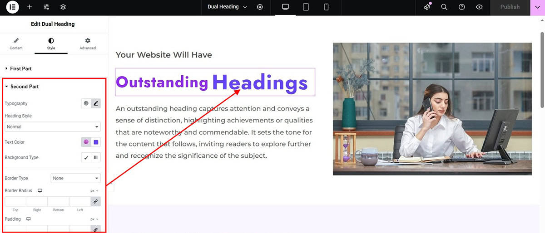The image size is (545, 233).
Task: Open the Finder search icon
Action: coord(444,7)
